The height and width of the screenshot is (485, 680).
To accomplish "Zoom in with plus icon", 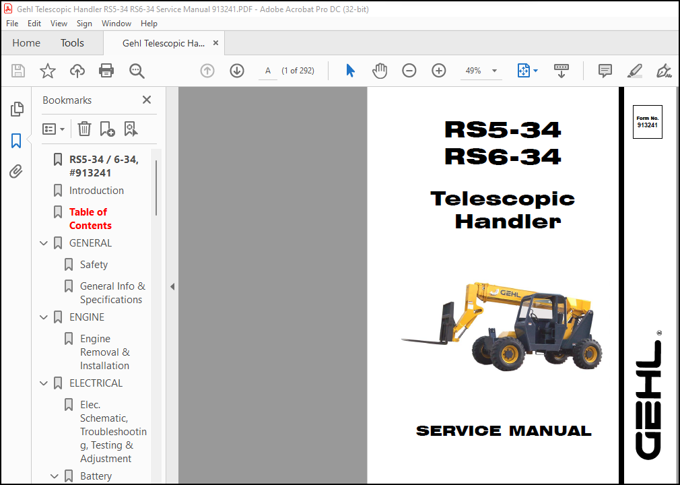I will (x=439, y=71).
